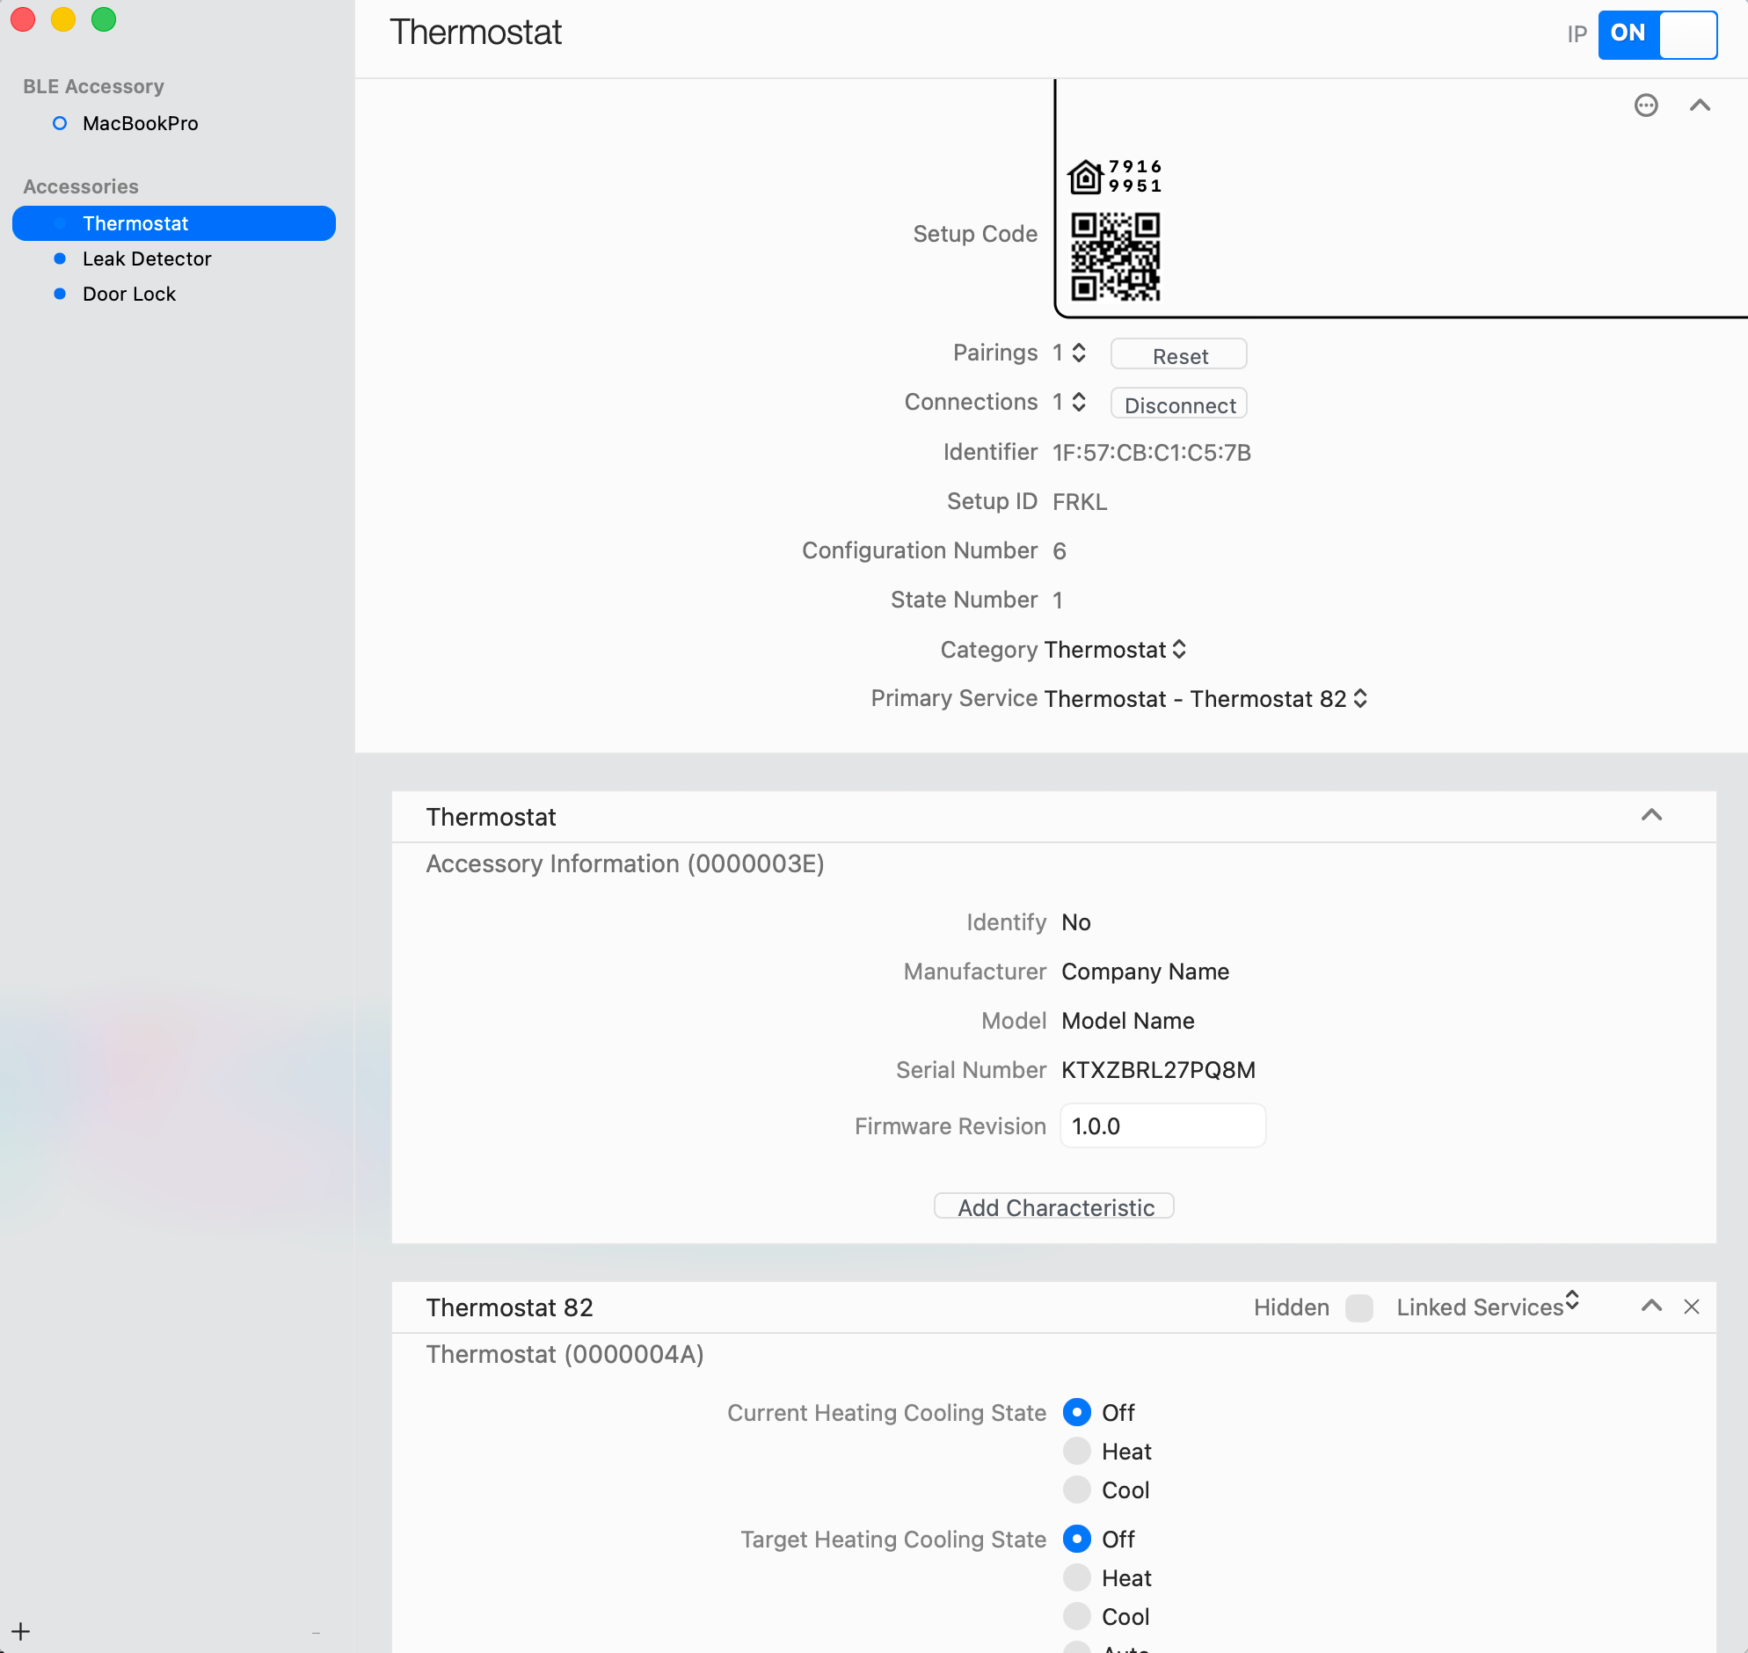Click the Add Characteristic button

(1053, 1207)
